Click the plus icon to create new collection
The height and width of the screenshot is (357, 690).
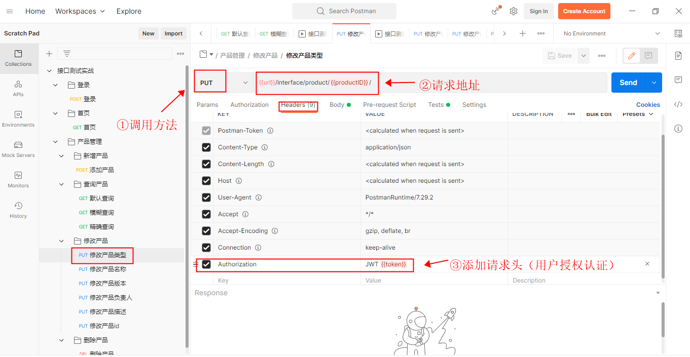49,54
